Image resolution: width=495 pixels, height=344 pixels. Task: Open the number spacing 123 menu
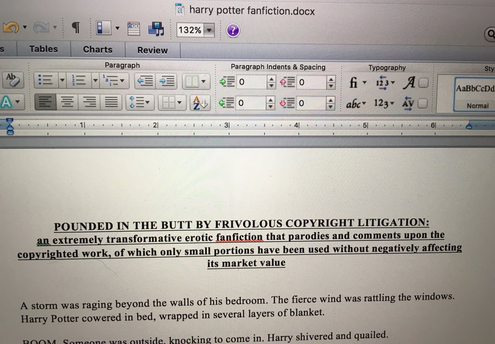coord(386,83)
